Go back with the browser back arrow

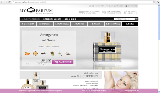(x=2, y=2)
